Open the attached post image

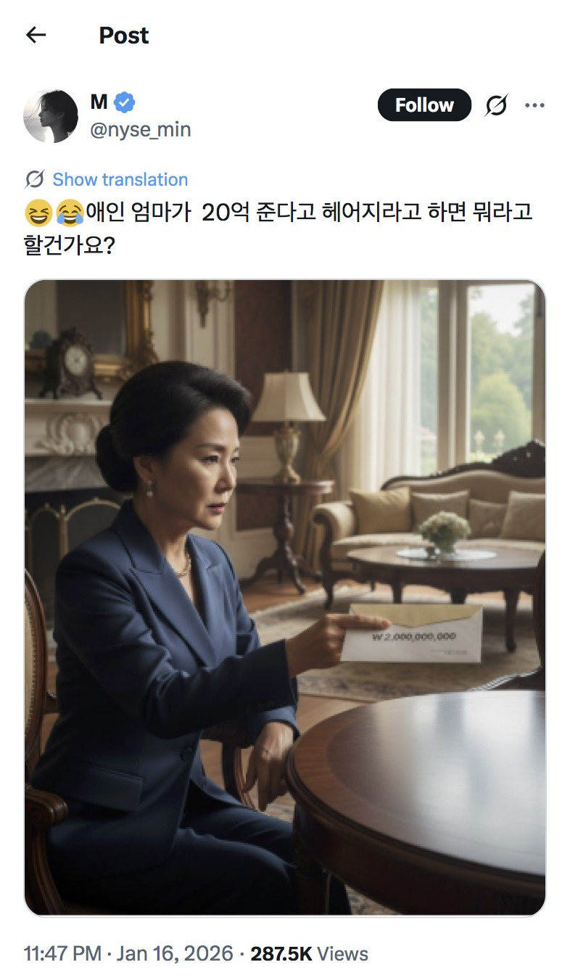(x=285, y=598)
